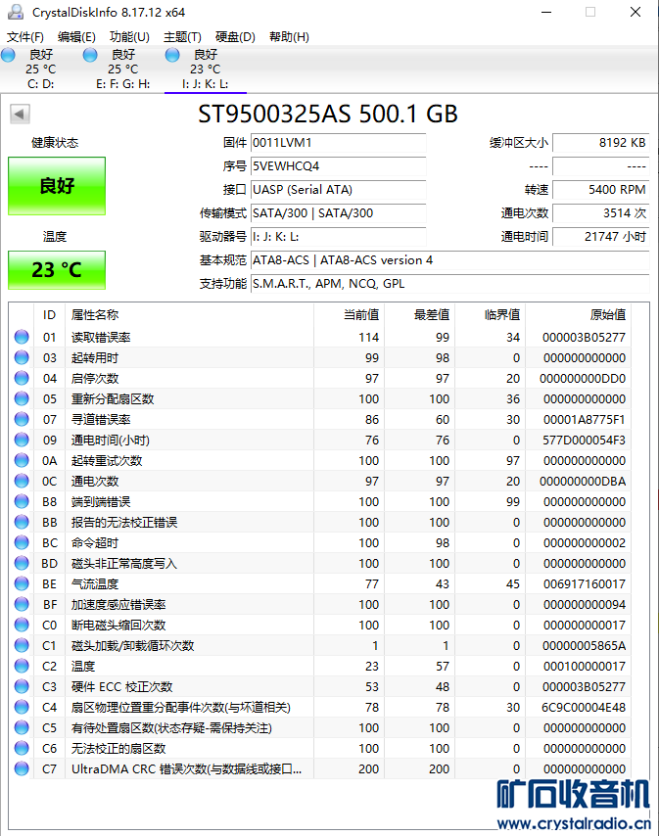Click the status icon for attribute C5 row

(x=22, y=727)
